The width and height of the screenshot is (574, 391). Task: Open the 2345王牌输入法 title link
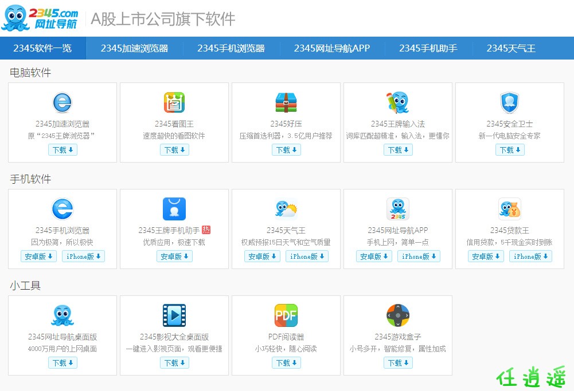398,124
